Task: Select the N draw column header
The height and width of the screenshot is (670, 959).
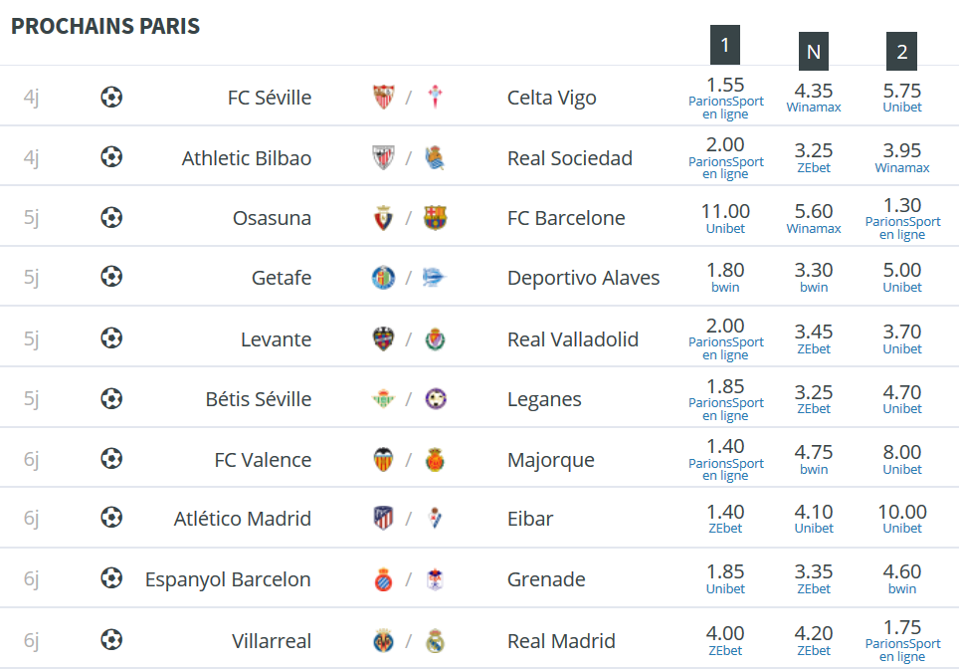Action: [814, 52]
